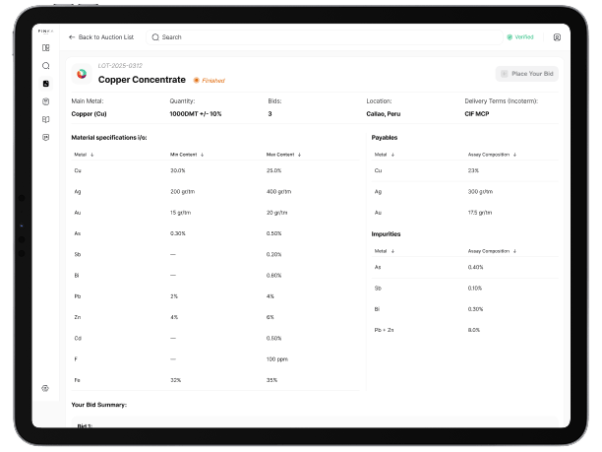Open the search icon in sidebar
The width and height of the screenshot is (602, 452).
pos(45,66)
